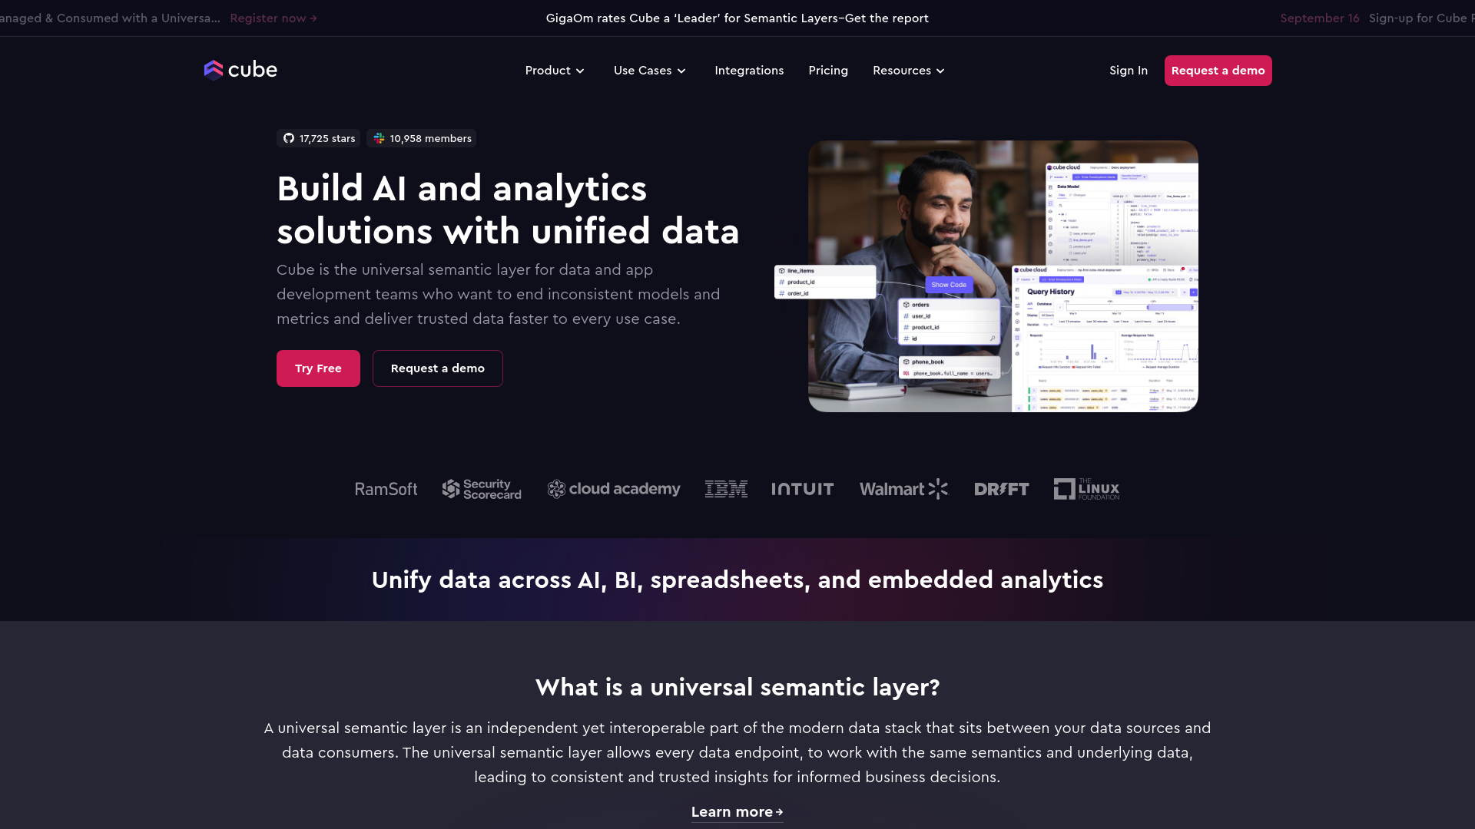Image resolution: width=1475 pixels, height=829 pixels.
Task: Click the GigaOm report announcement banner
Action: pyautogui.click(x=737, y=17)
